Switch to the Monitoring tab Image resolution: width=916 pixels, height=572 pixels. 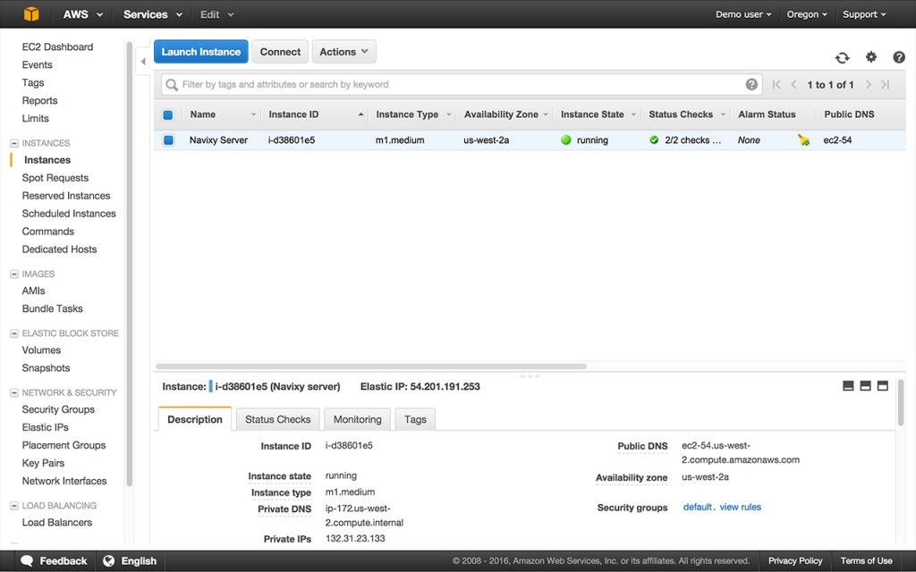[x=357, y=419]
